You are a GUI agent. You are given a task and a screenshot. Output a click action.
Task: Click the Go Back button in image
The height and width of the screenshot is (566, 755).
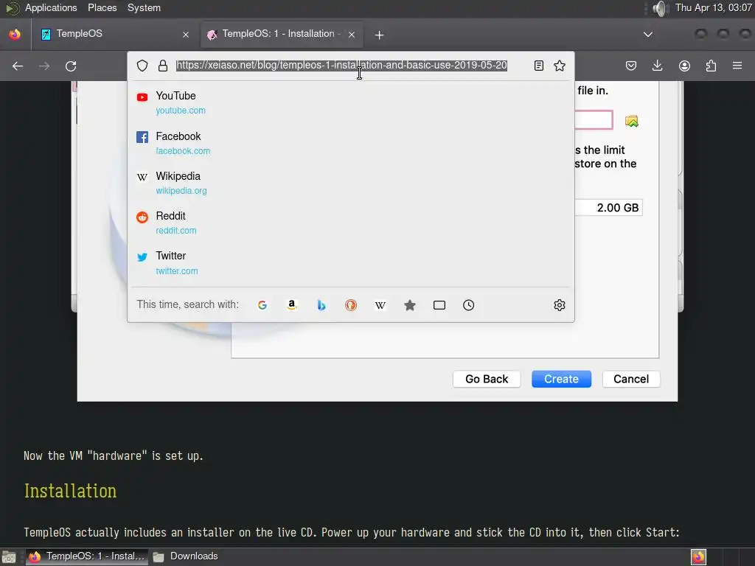tap(487, 380)
